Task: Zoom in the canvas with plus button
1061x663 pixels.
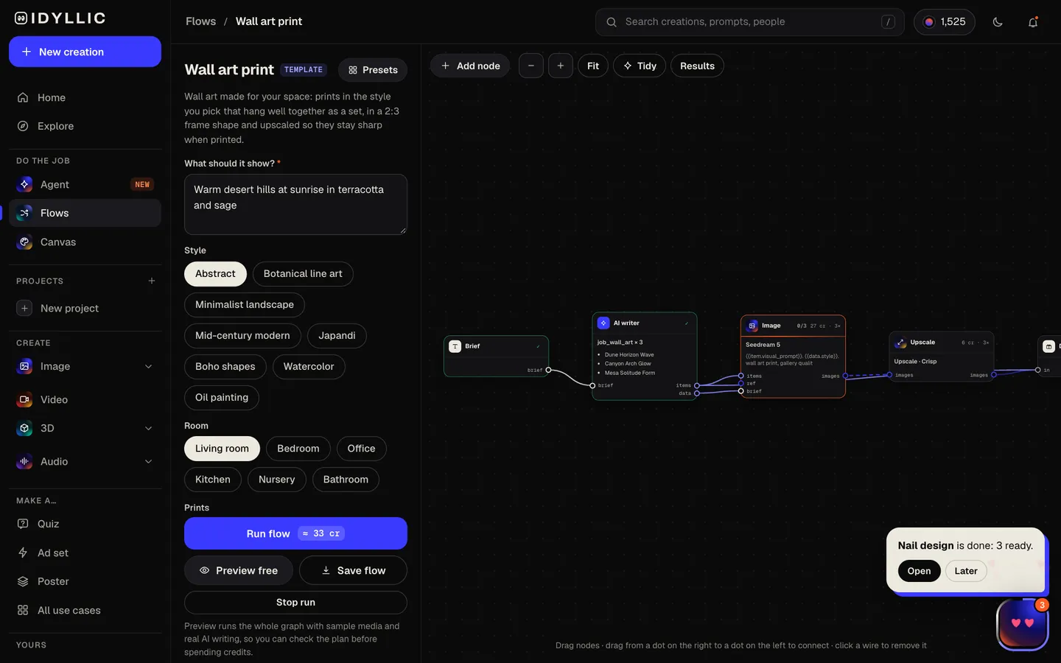Action: 561,66
